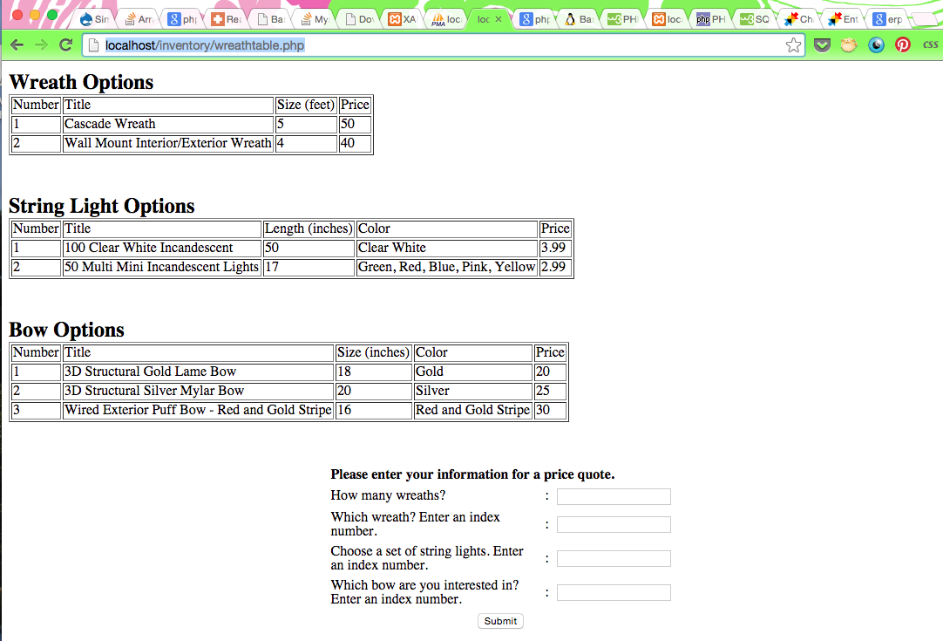Switch to the Drupal 'Sin' tab
The image size is (943, 641).
click(x=96, y=19)
